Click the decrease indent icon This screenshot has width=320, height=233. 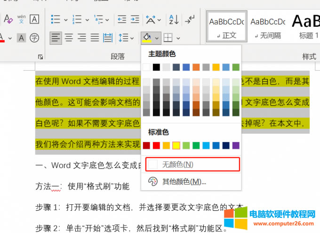click(x=122, y=19)
